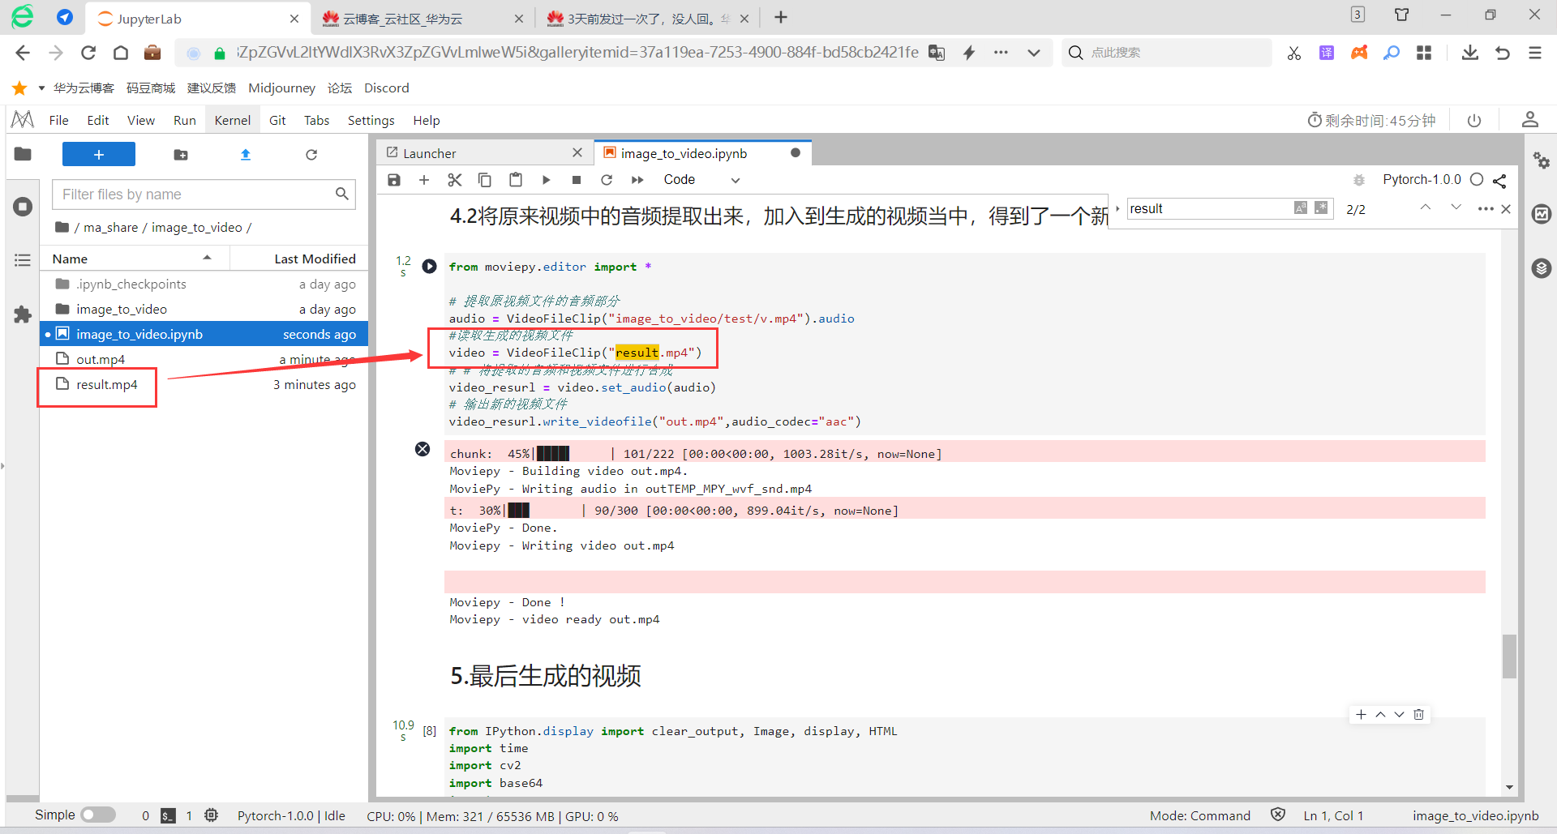The width and height of the screenshot is (1557, 834).
Task: Click the Pytorch-1.0.0 kernel name
Action: pos(1422,180)
